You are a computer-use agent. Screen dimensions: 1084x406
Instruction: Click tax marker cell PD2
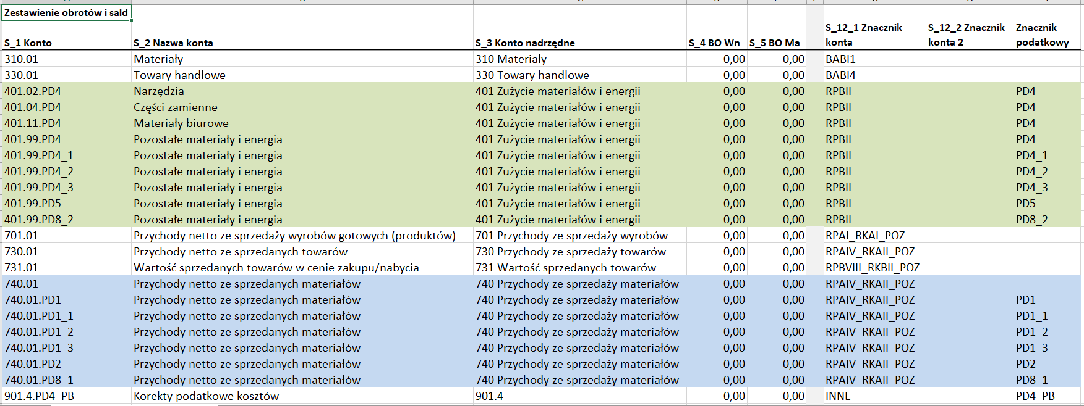(x=1048, y=363)
